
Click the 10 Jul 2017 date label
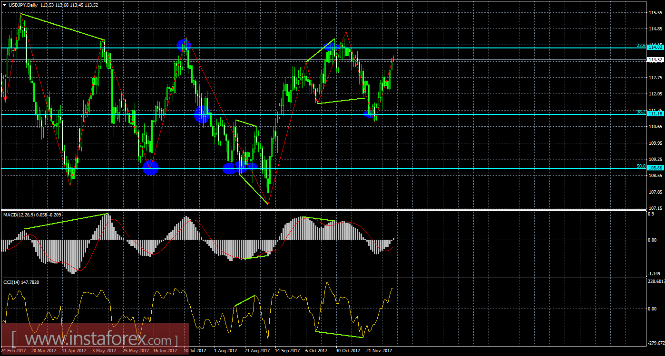pyautogui.click(x=196, y=351)
